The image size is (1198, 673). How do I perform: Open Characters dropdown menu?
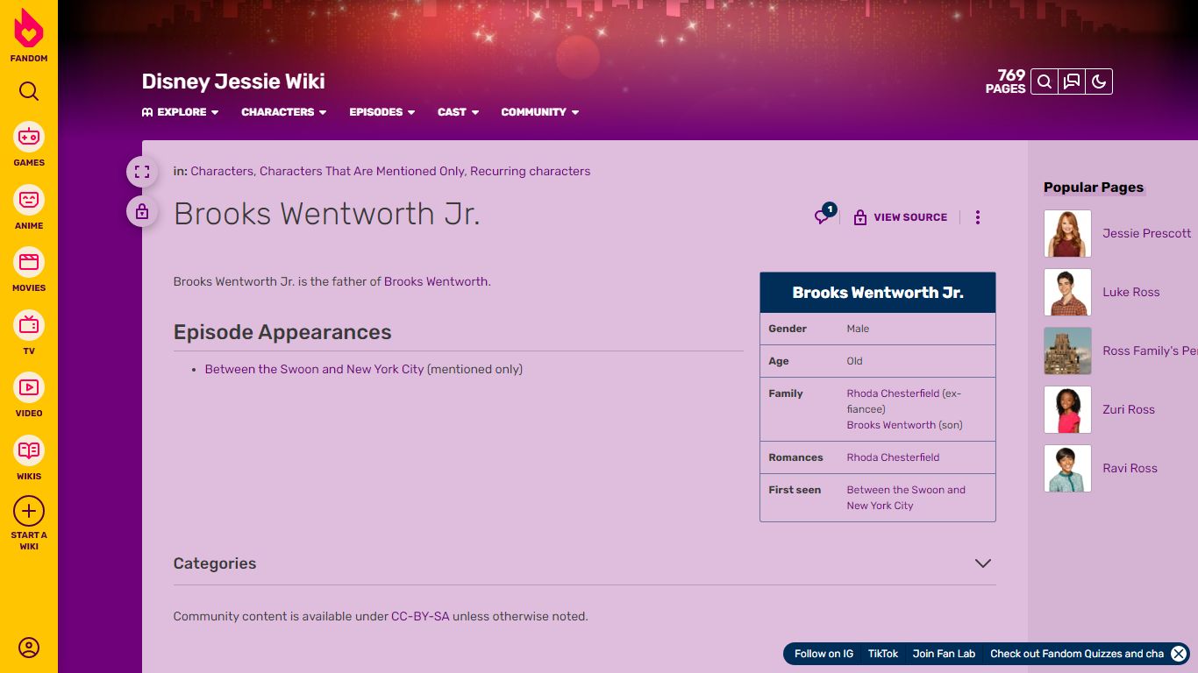[284, 112]
